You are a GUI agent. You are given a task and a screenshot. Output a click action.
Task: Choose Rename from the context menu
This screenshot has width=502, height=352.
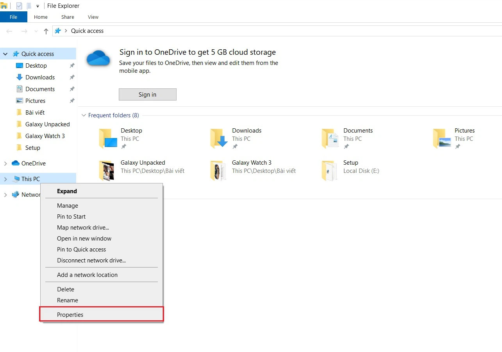click(102, 300)
